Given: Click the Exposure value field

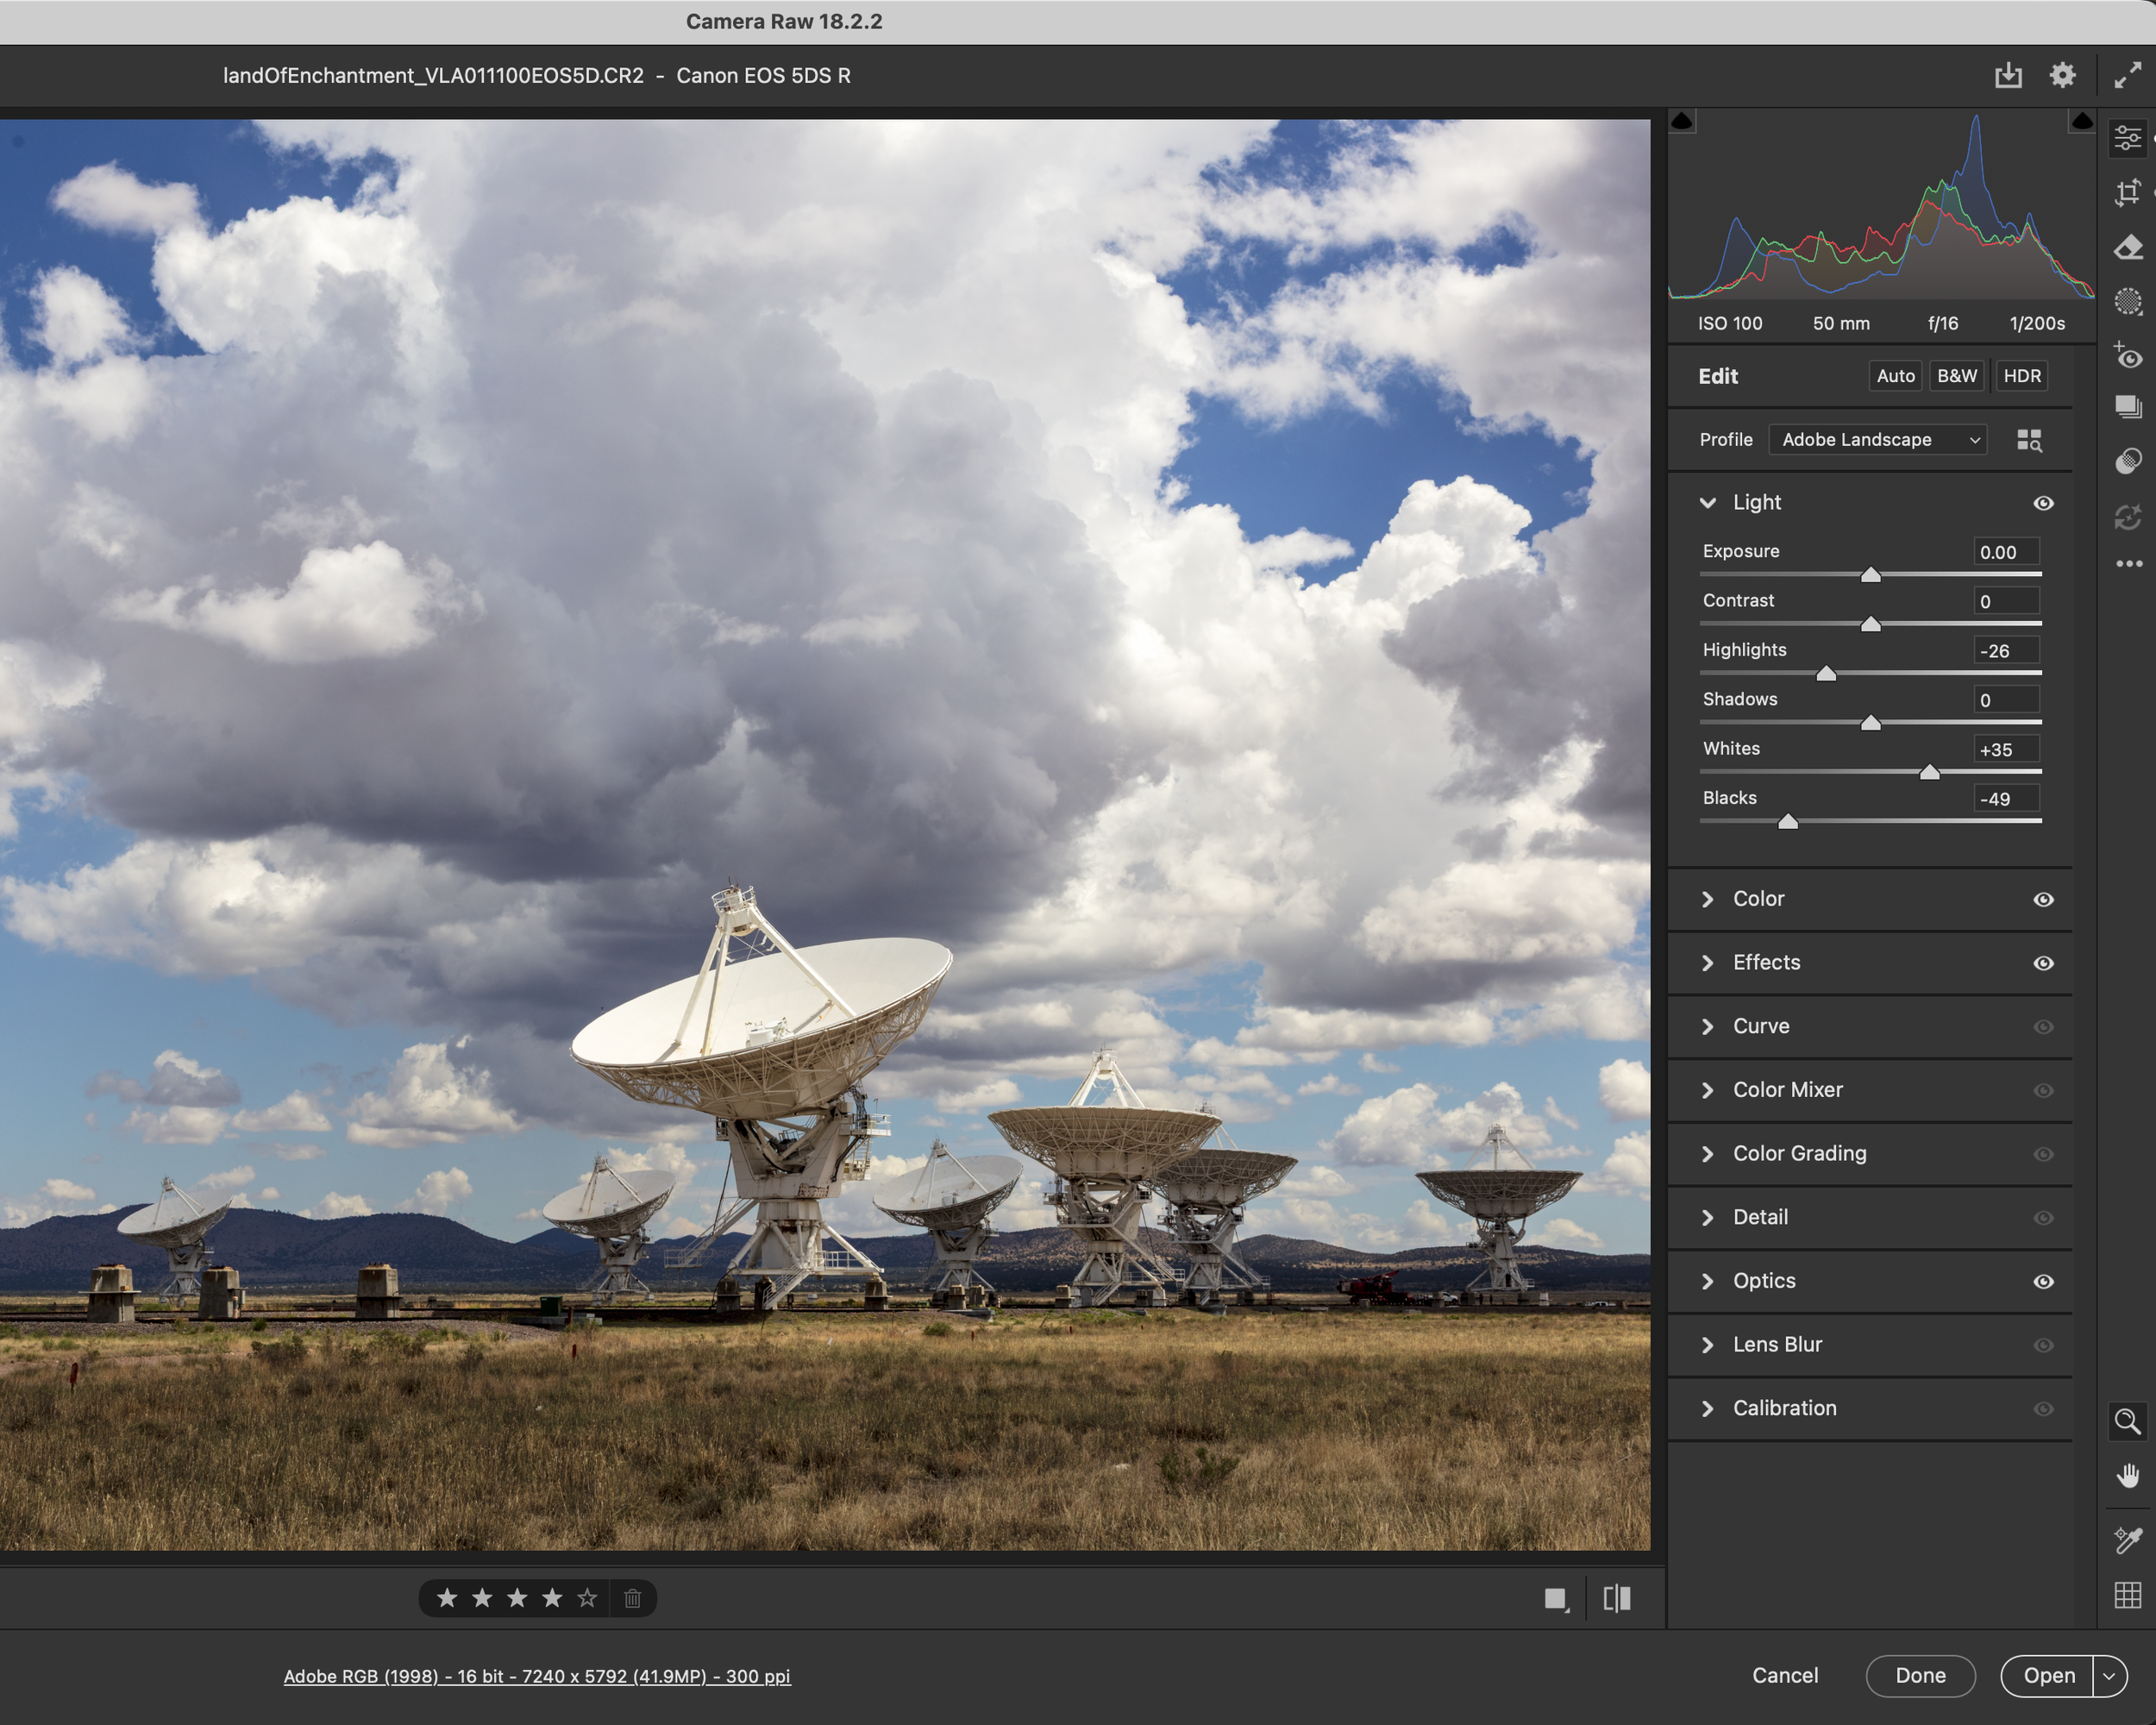Looking at the screenshot, I should pyautogui.click(x=2005, y=552).
